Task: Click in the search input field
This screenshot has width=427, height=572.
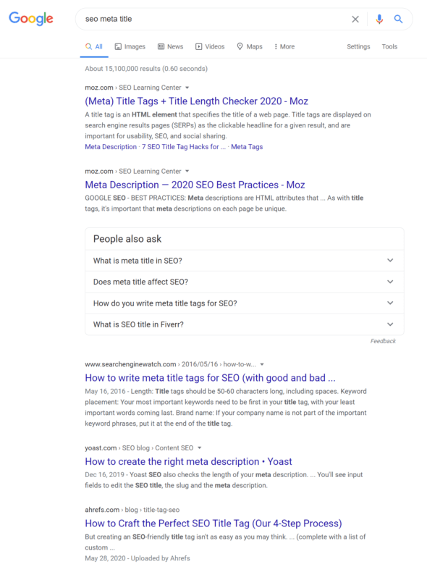Action: tap(215, 19)
